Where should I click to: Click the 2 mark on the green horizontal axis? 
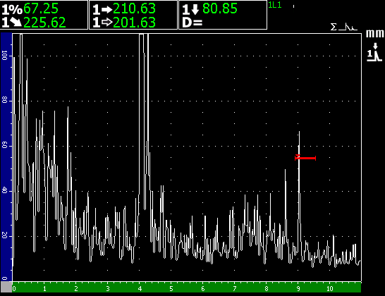pyautogui.click(x=76, y=289)
